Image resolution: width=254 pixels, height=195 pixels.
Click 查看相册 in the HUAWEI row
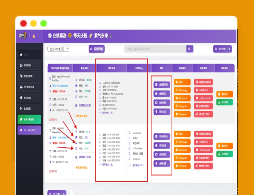click(162, 154)
